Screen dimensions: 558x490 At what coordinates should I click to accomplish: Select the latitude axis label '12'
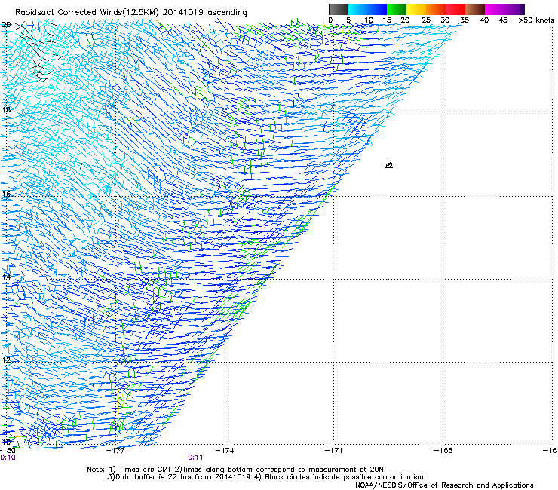pos(6,360)
